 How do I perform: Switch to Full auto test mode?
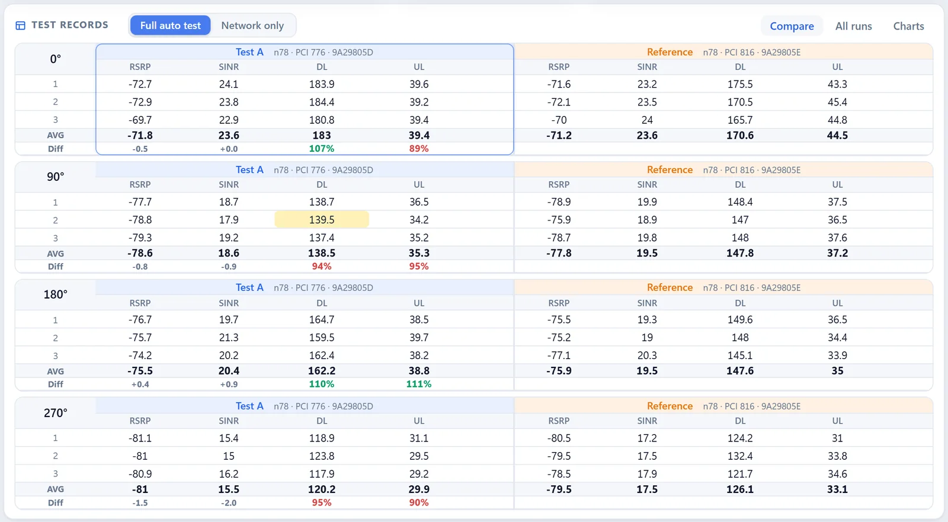pos(171,25)
